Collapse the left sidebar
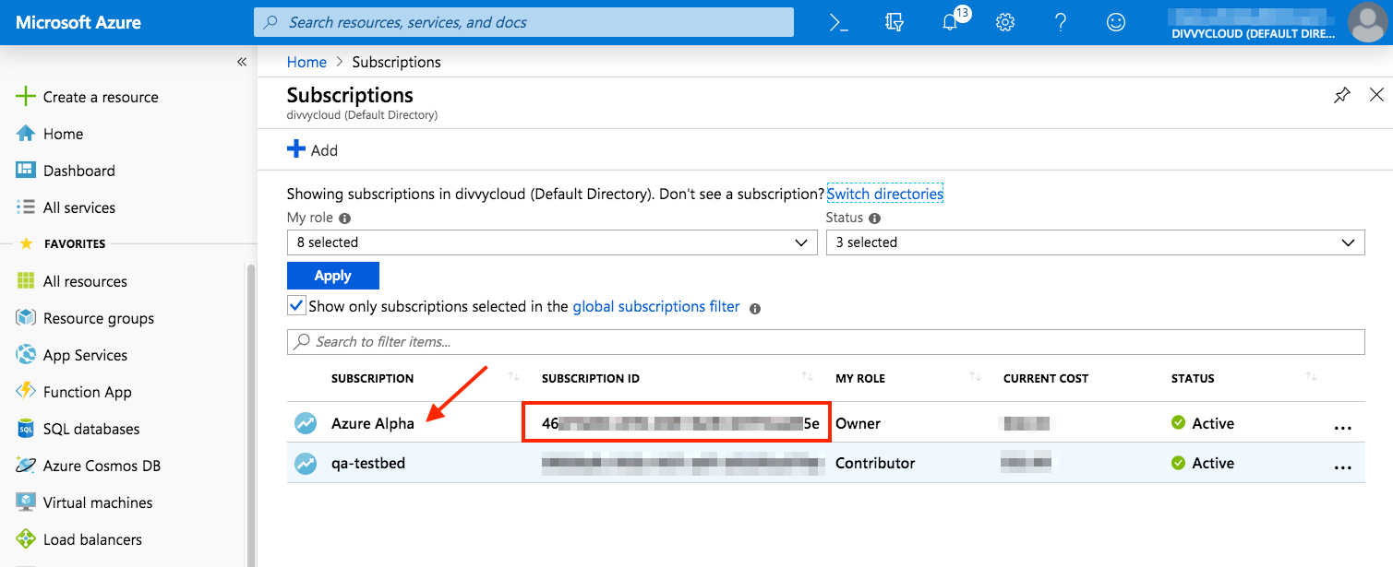The height and width of the screenshot is (567, 1393). point(242,62)
